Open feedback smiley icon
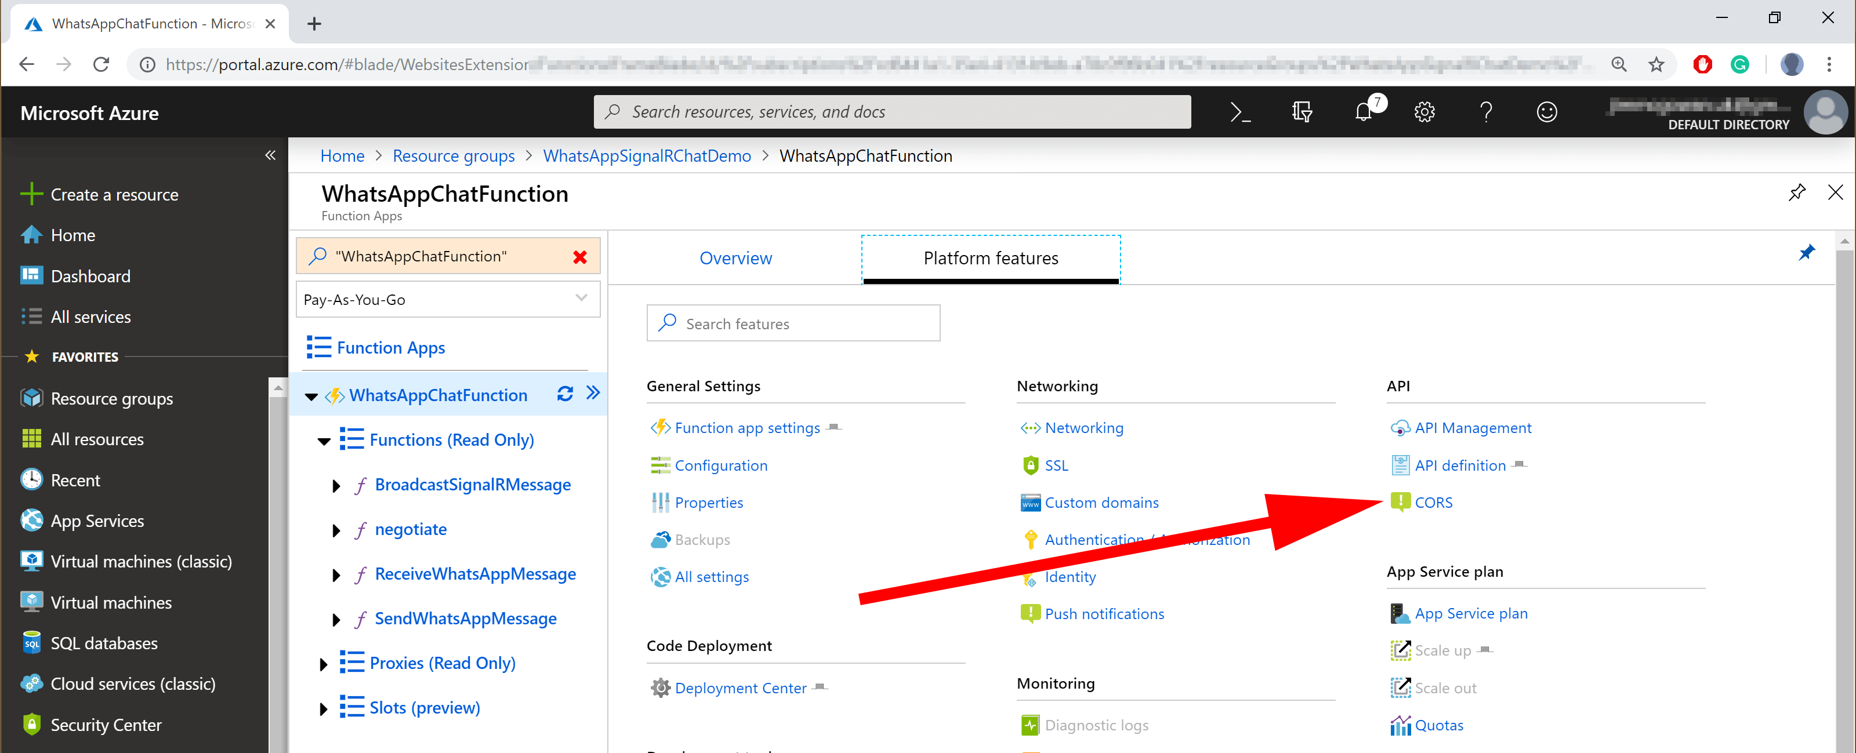Screen dimensions: 1856x753 point(1547,111)
